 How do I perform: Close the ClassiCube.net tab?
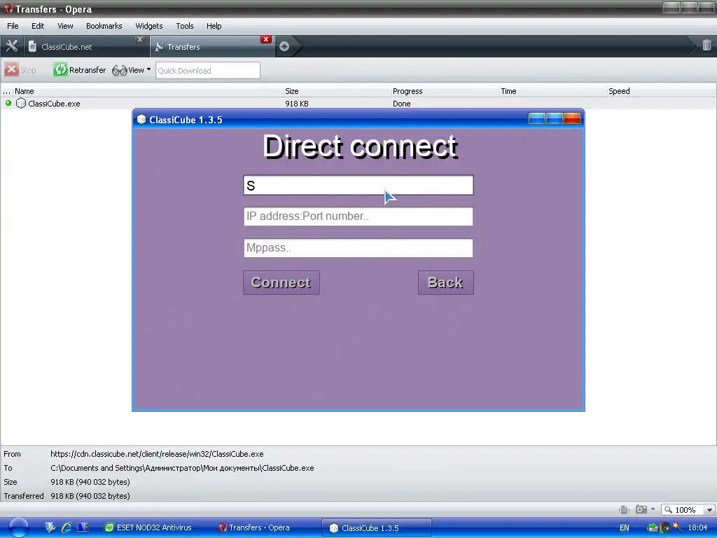(140, 39)
